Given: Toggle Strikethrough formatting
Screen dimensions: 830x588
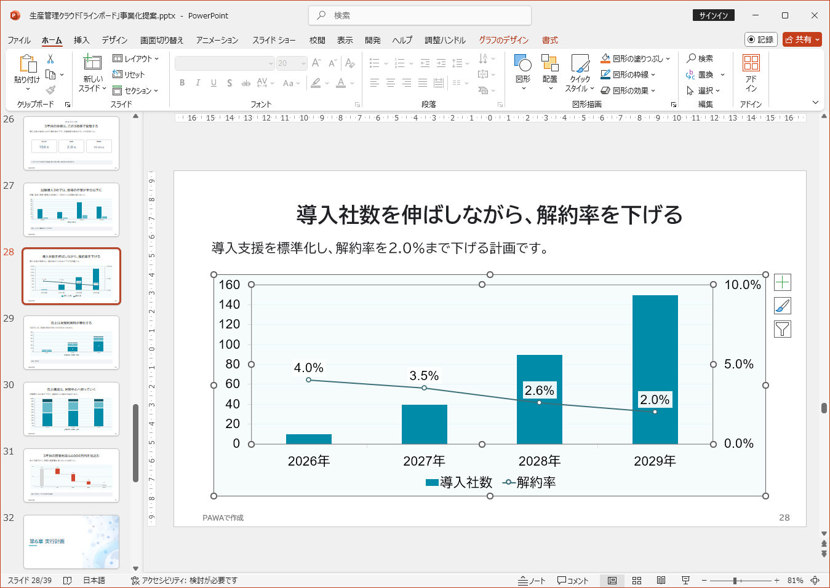Looking at the screenshot, I should coord(245,83).
